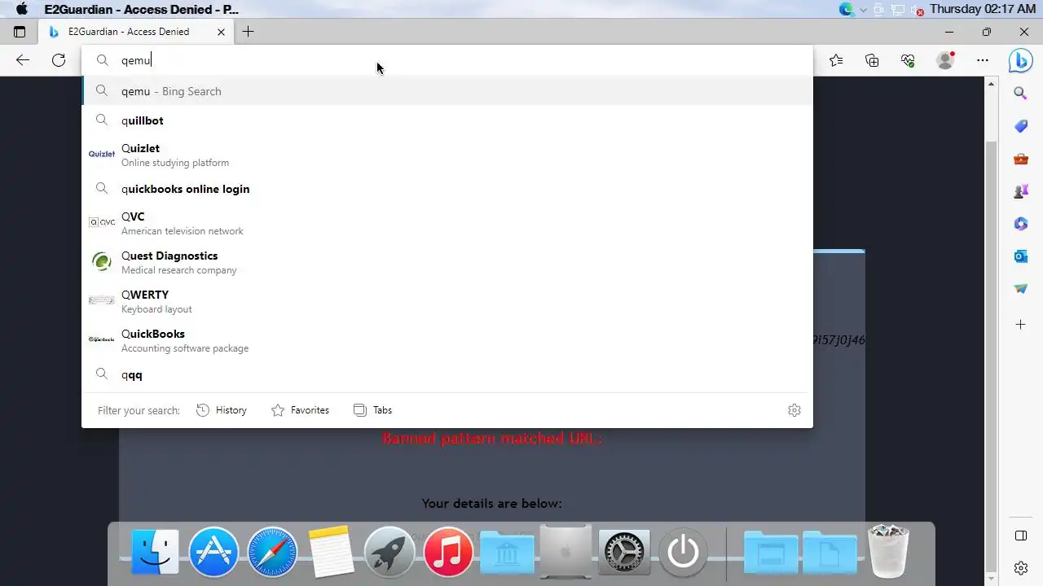Open Finder in the dock
Image resolution: width=1043 pixels, height=586 pixels.
155,552
